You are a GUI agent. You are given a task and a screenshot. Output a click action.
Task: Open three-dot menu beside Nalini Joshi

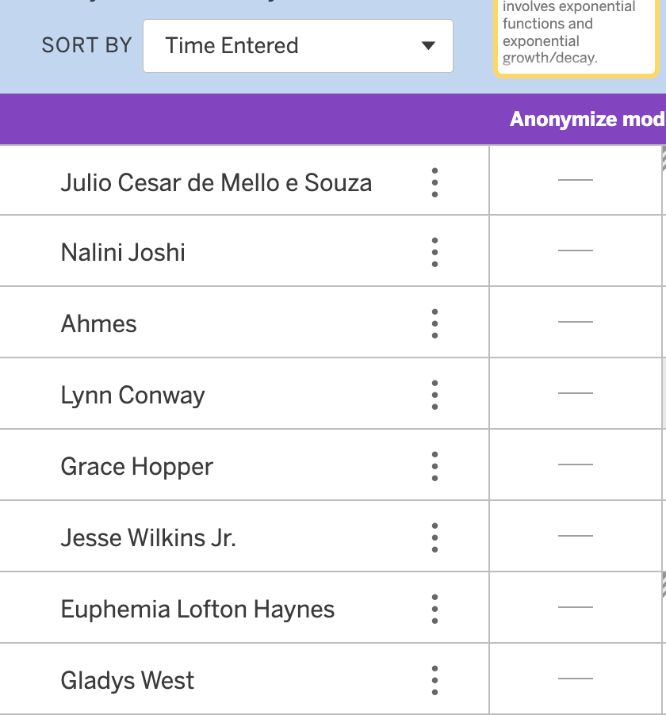434,252
